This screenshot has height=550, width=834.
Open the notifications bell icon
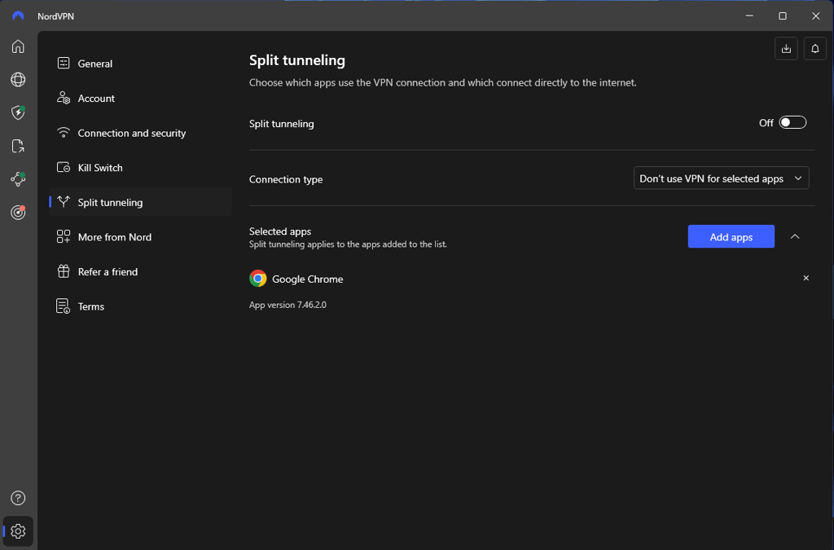pyautogui.click(x=814, y=49)
